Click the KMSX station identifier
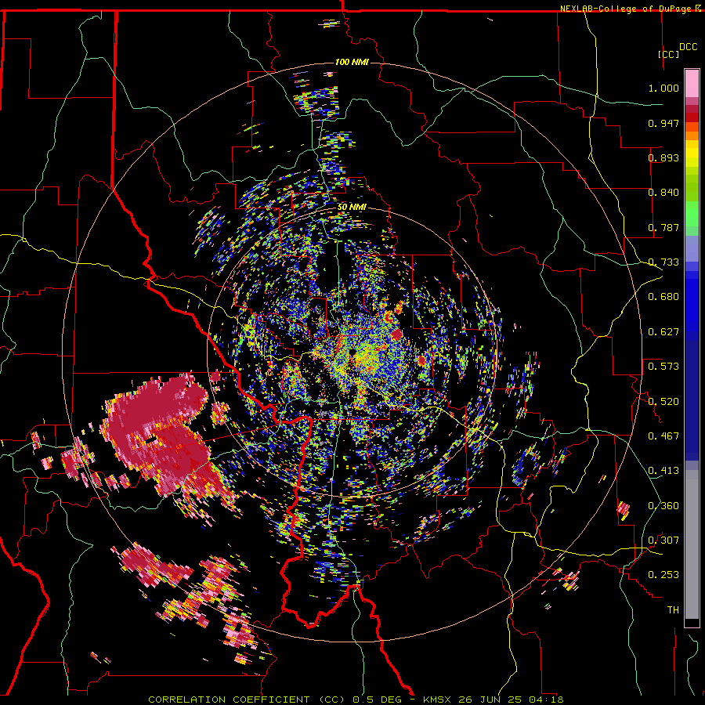Image resolution: width=705 pixels, height=705 pixels. click(x=438, y=700)
